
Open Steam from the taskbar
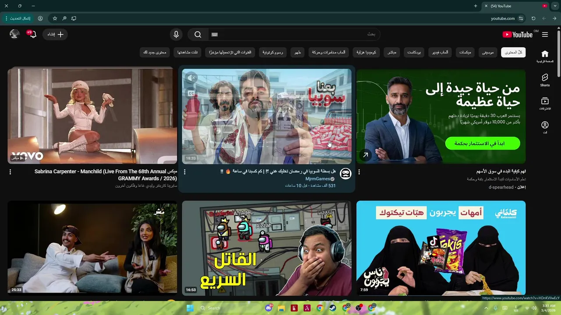[333, 308]
